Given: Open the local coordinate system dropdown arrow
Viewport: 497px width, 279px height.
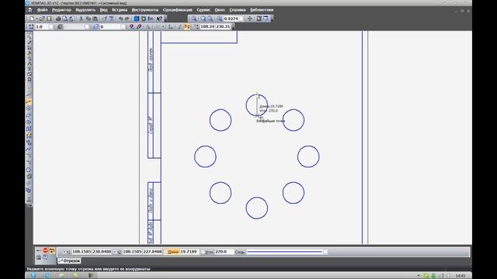Looking at the screenshot, I should (163, 26).
